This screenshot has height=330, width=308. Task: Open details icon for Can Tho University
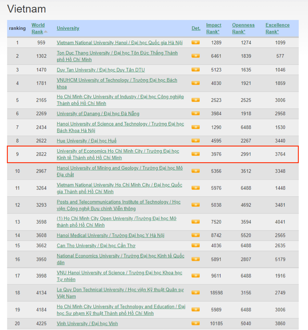coord(196,245)
